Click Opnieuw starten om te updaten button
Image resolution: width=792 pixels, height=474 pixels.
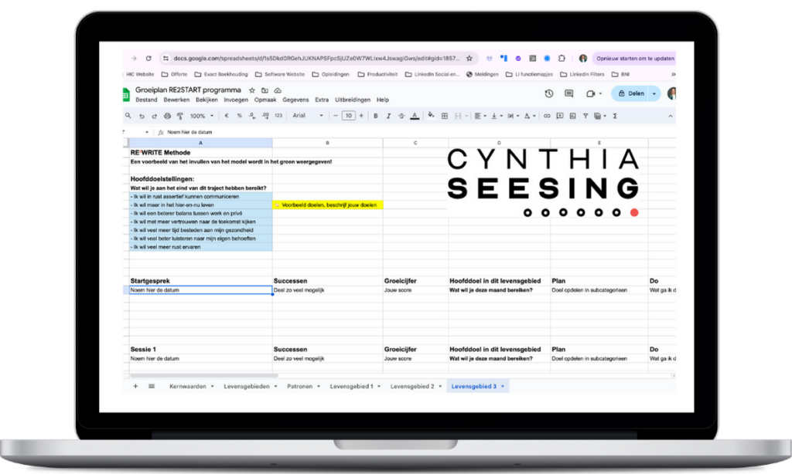click(634, 58)
